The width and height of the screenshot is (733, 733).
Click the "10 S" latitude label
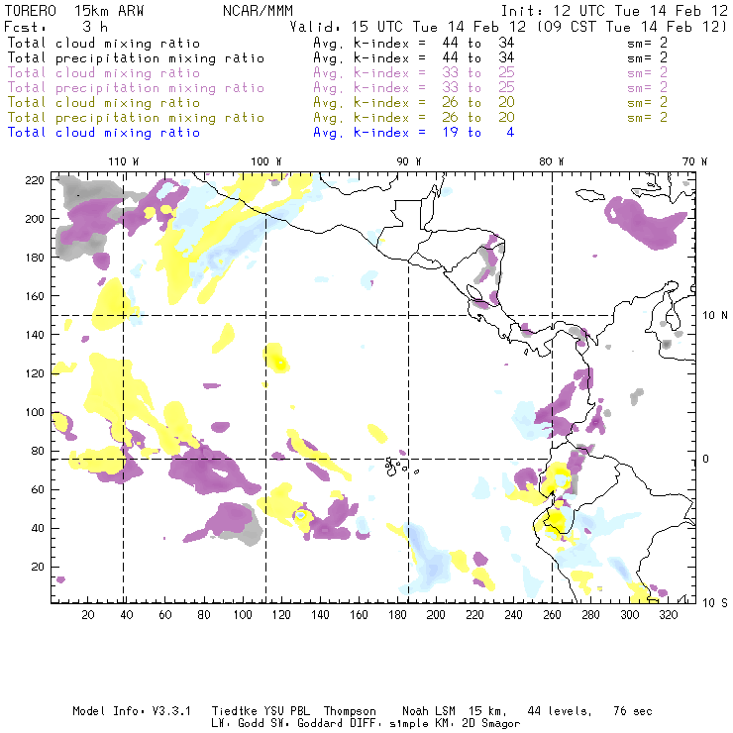[715, 603]
